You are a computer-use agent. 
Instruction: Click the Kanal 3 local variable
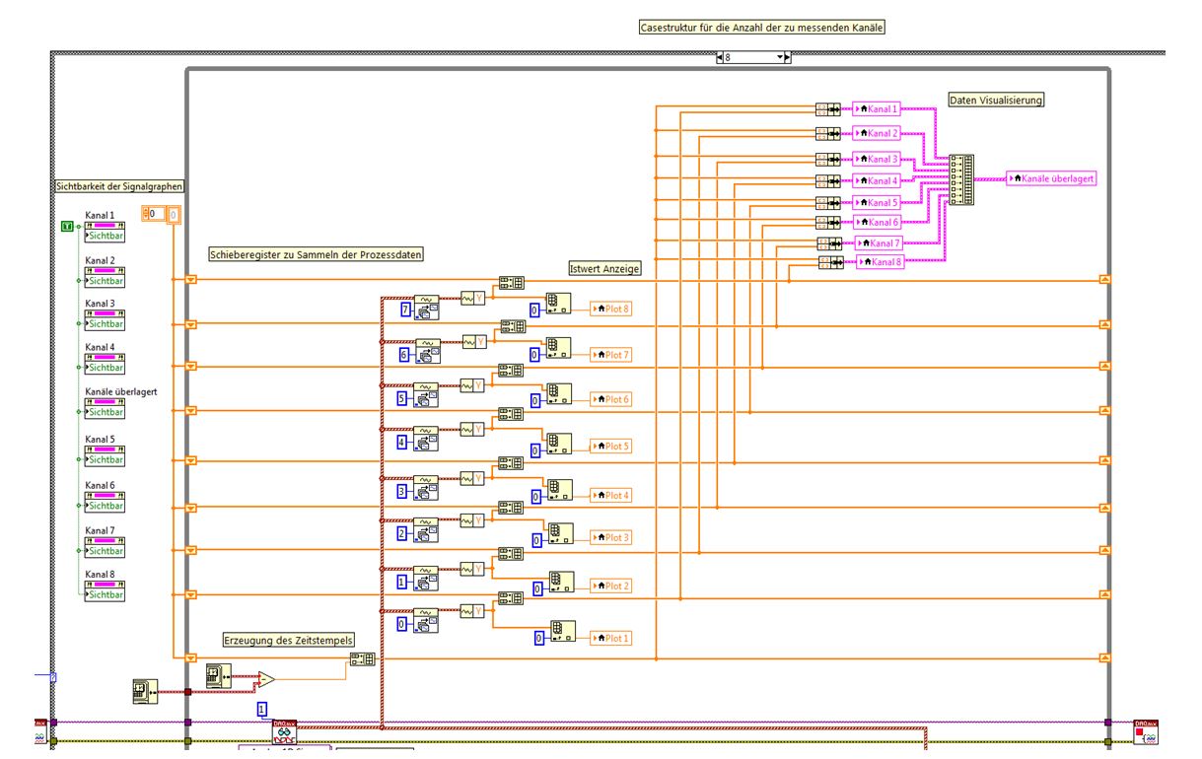click(877, 159)
